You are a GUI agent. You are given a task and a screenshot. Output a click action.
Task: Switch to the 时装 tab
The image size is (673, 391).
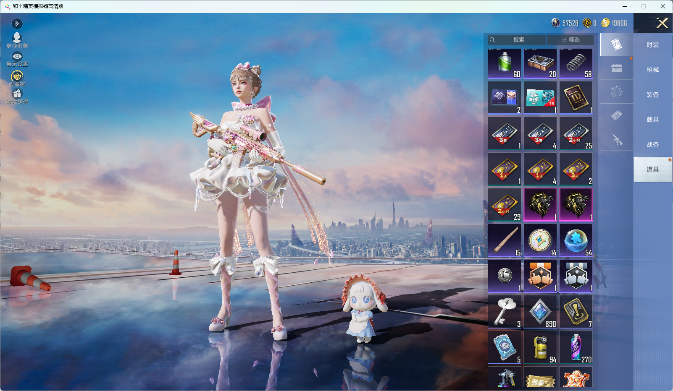(x=653, y=45)
